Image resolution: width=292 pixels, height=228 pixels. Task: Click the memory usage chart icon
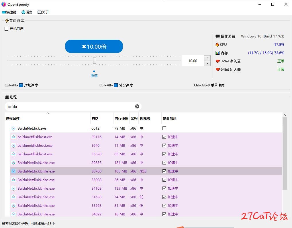pyautogui.click(x=217, y=53)
